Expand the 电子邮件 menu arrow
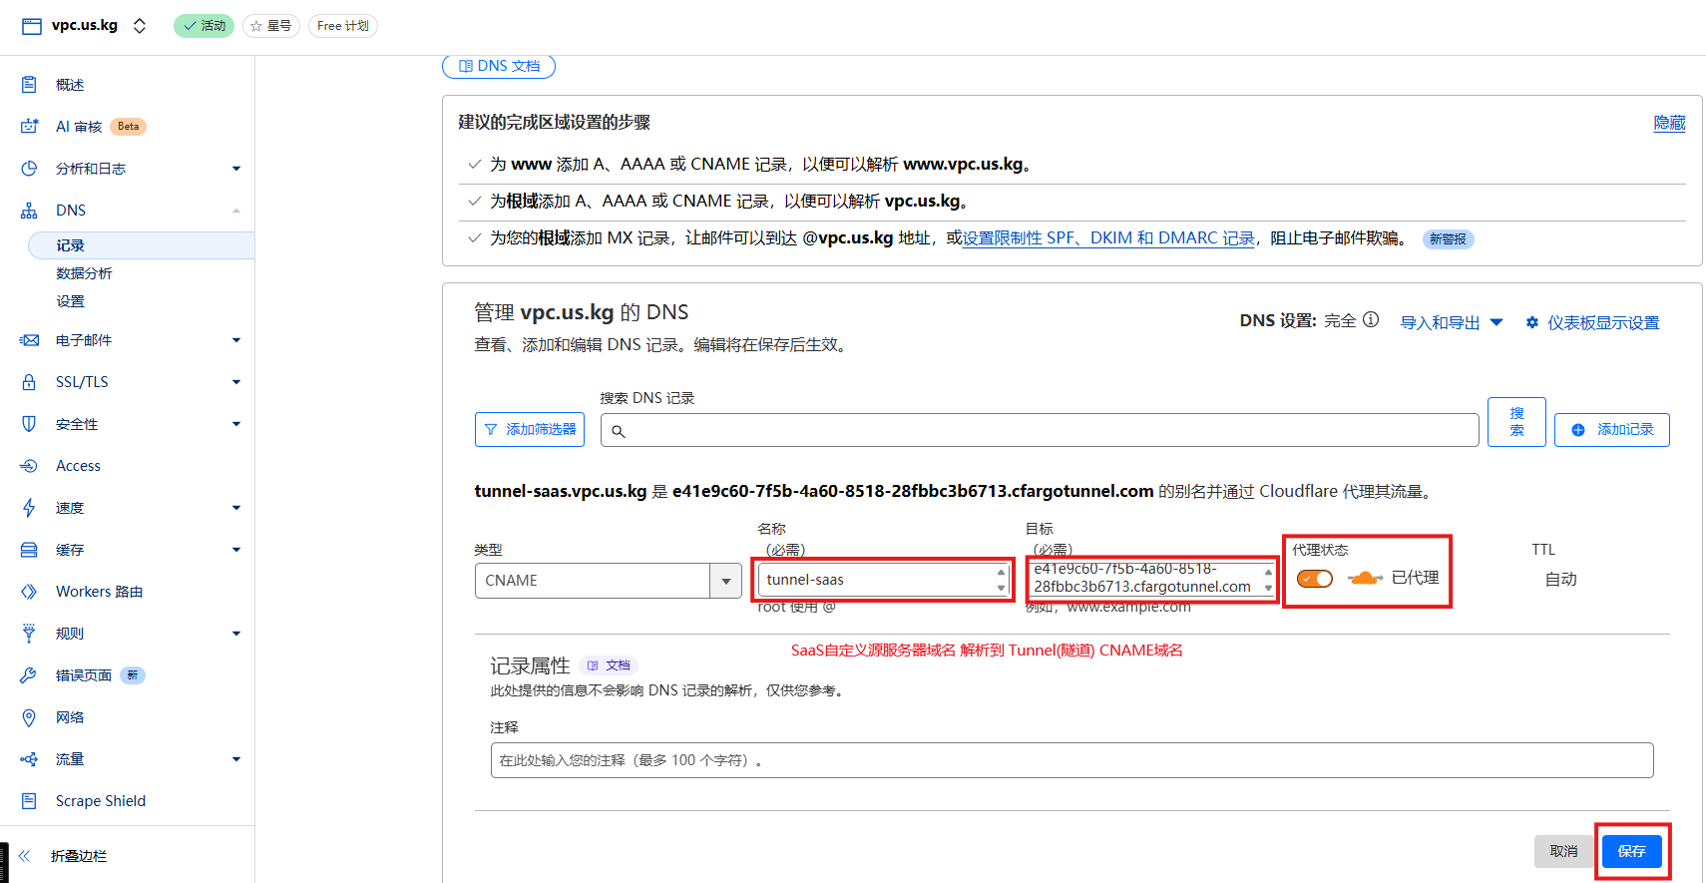The image size is (1706, 883). (x=236, y=340)
